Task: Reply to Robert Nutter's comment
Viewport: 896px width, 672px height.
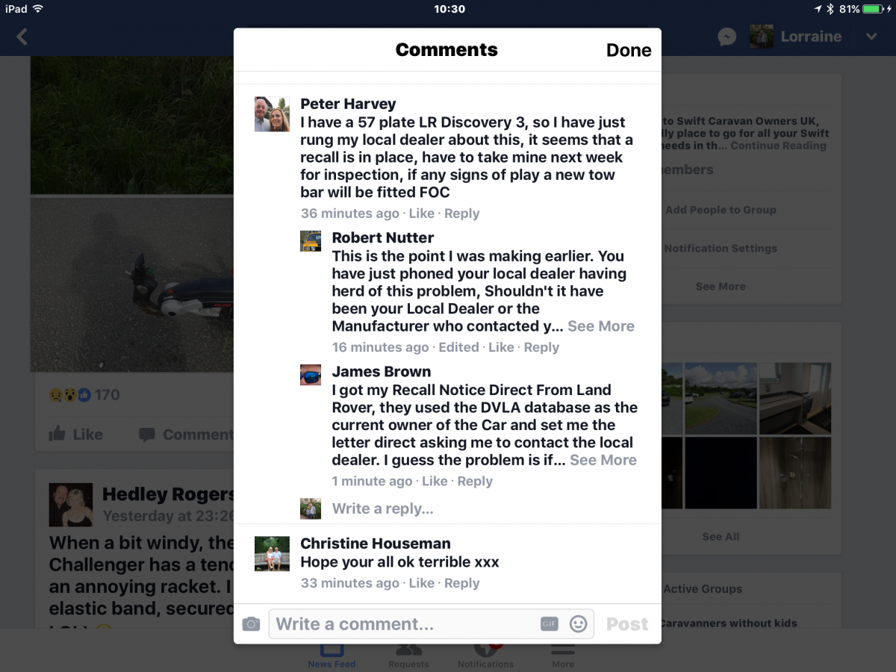Action: (x=541, y=347)
